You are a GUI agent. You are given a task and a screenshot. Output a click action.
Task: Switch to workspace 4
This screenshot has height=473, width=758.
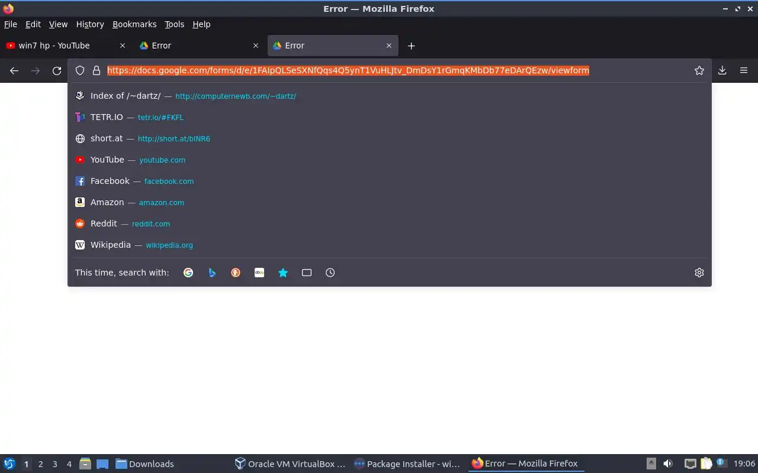[x=69, y=464]
